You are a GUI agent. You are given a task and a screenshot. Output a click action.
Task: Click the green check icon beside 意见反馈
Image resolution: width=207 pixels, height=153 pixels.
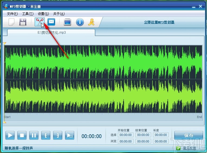click(178, 148)
